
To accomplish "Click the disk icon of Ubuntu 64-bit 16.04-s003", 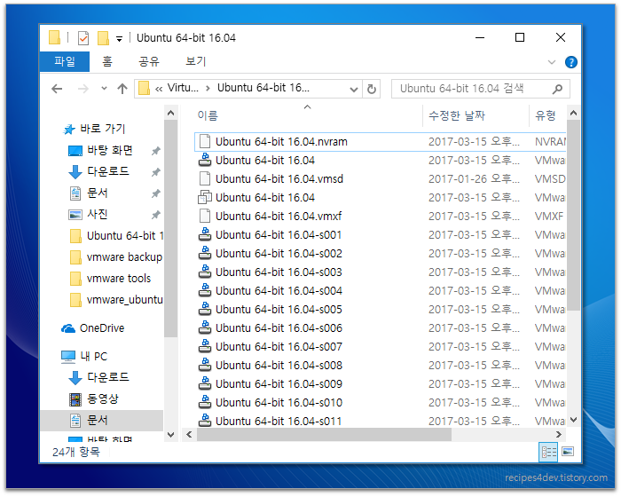I will point(205,272).
